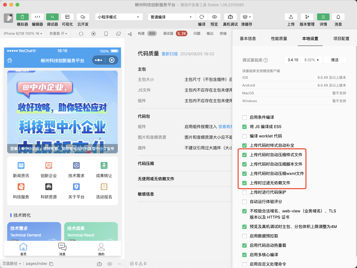Image resolution: width=357 pixels, height=268 pixels.
Task: Switch to 项目配置 tab
Action: (x=341, y=38)
